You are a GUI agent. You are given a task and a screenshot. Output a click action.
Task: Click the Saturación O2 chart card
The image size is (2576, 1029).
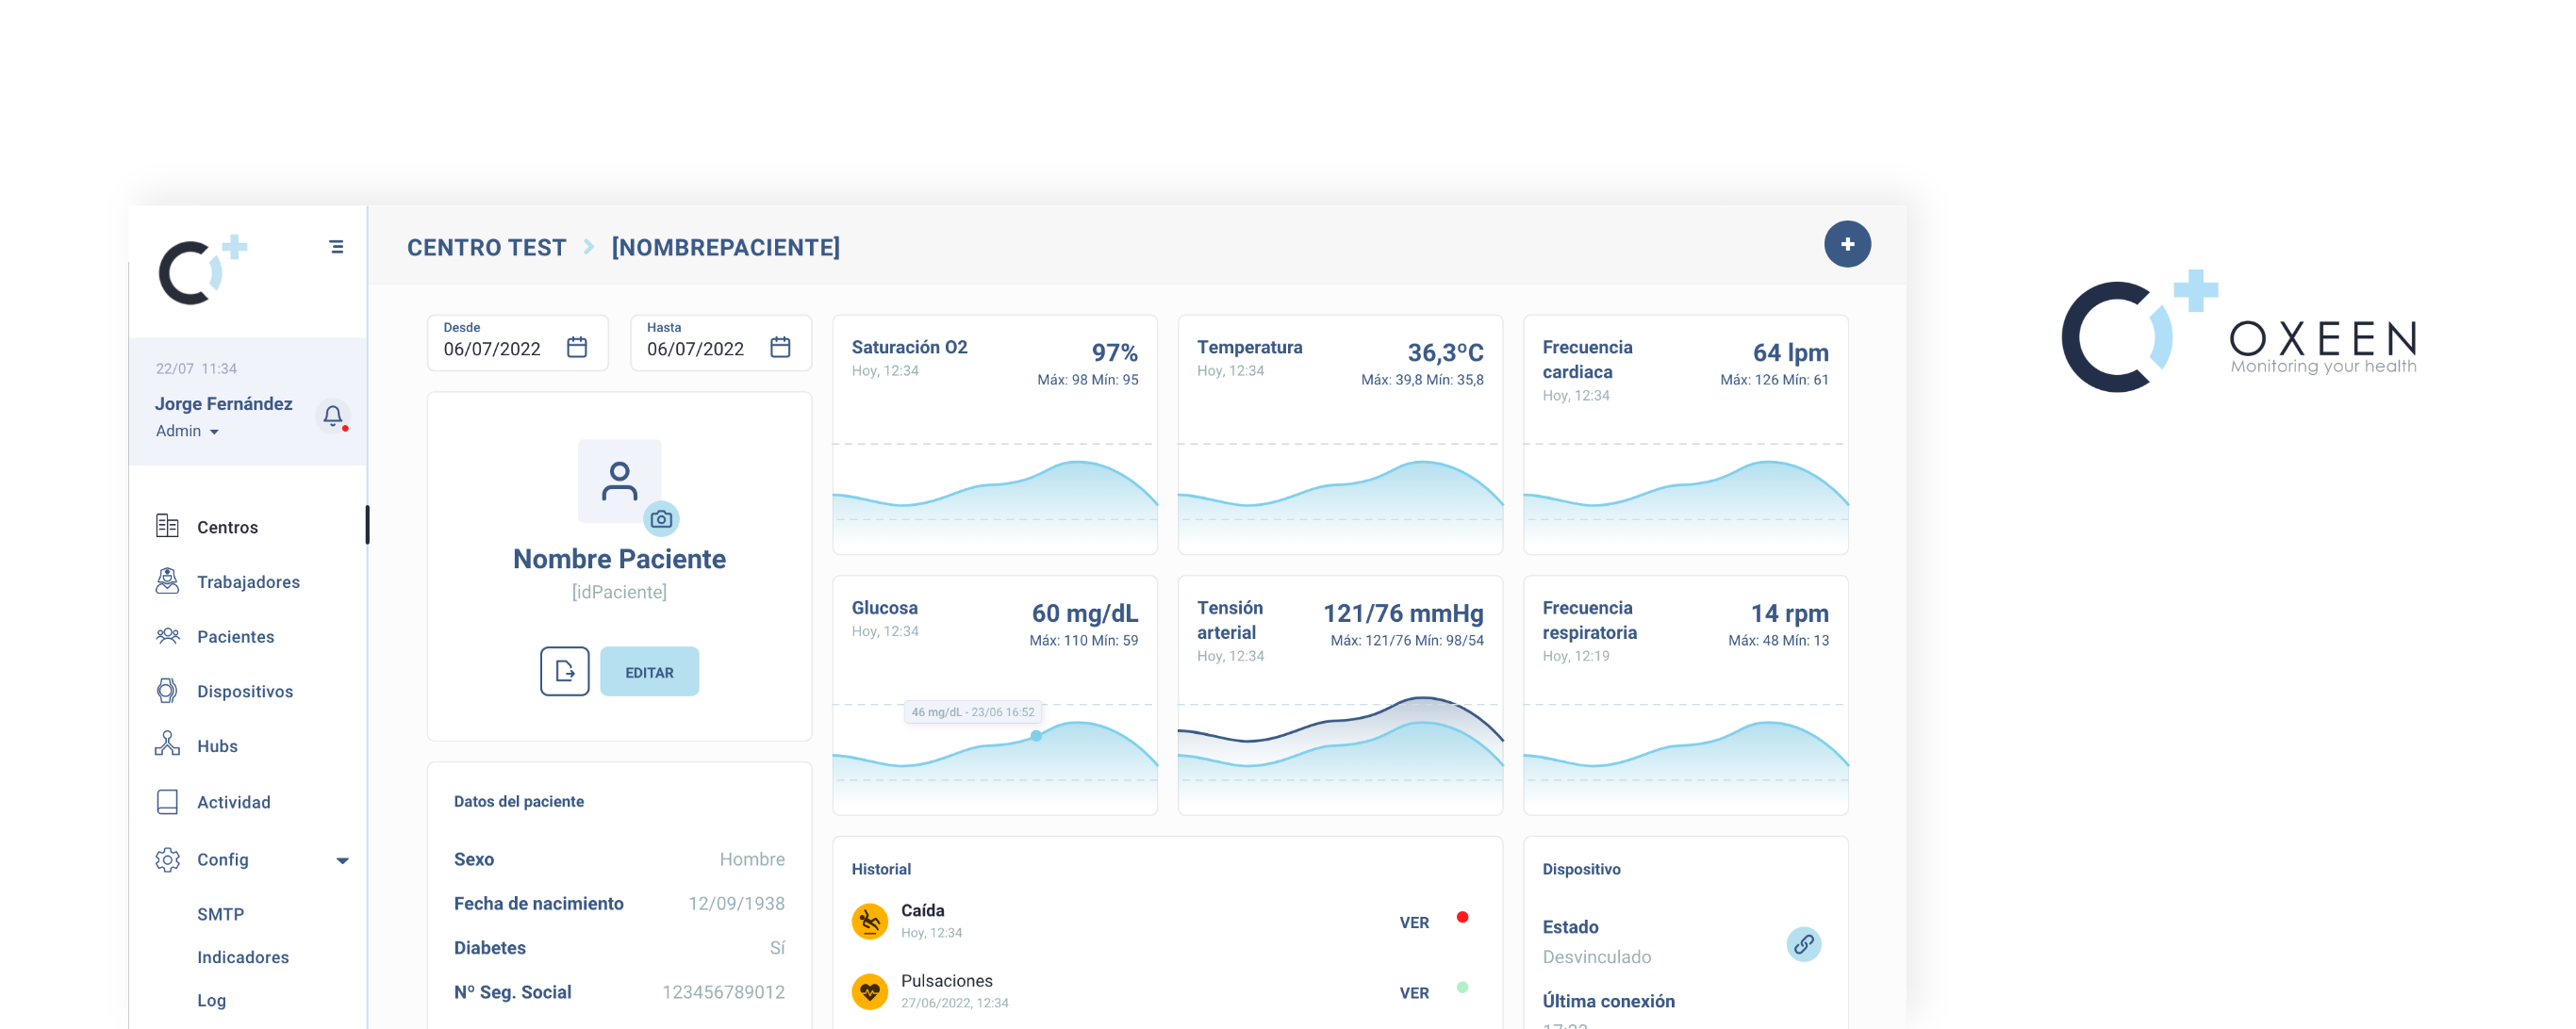coord(995,434)
